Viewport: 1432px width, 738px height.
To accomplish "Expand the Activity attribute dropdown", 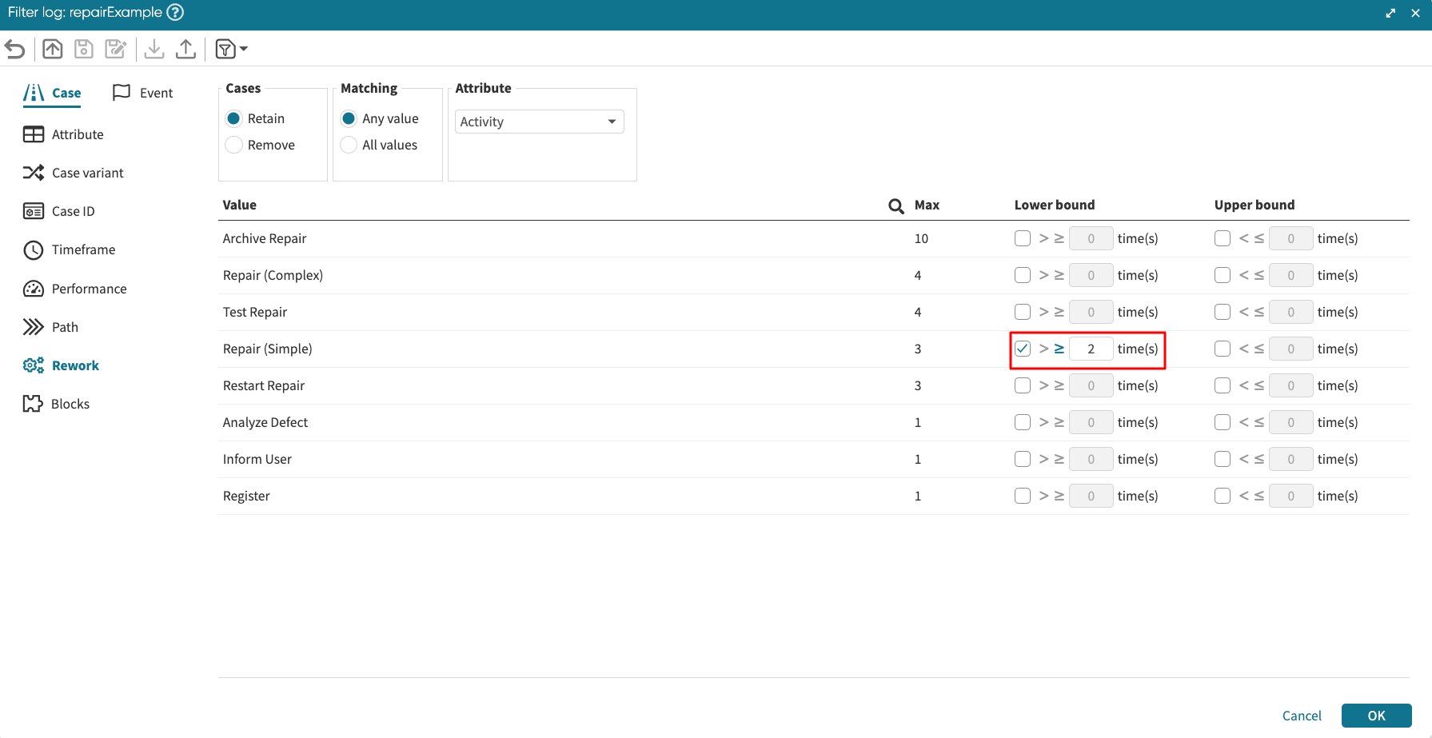I will pyautogui.click(x=539, y=122).
